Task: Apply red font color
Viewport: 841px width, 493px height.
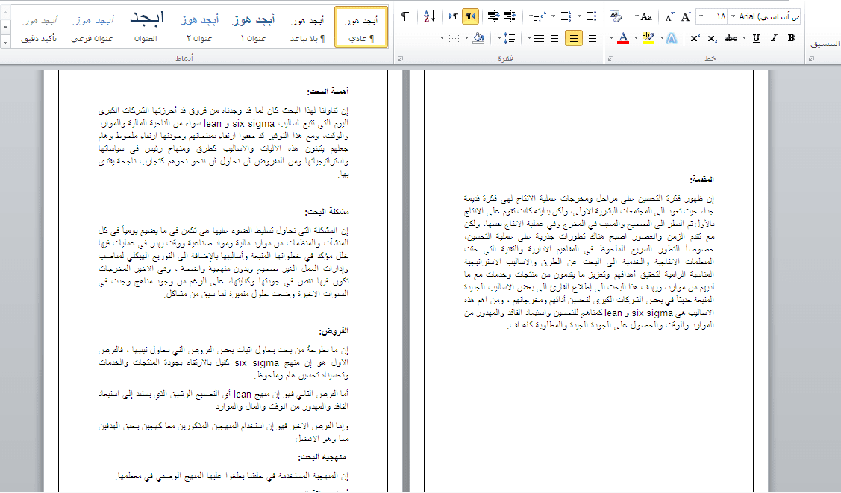Action: click(x=622, y=38)
